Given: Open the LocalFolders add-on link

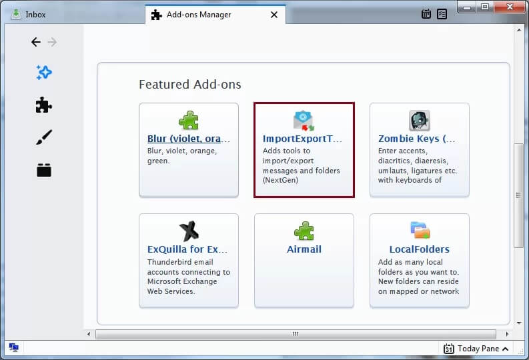Looking at the screenshot, I should pyautogui.click(x=420, y=249).
